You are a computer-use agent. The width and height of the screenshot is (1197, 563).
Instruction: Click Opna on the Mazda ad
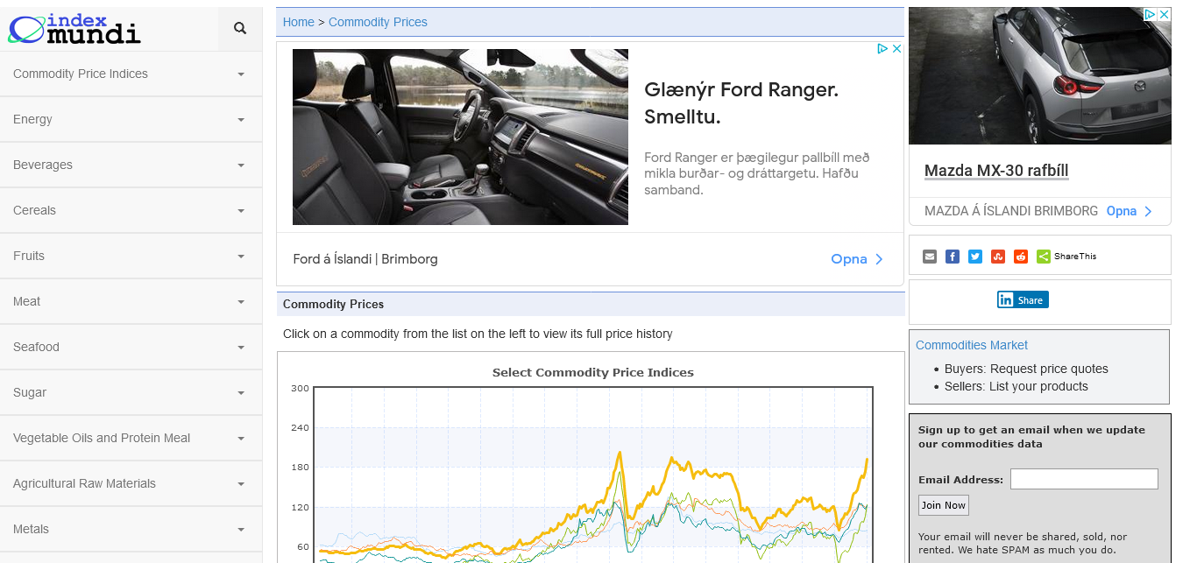[1129, 211]
